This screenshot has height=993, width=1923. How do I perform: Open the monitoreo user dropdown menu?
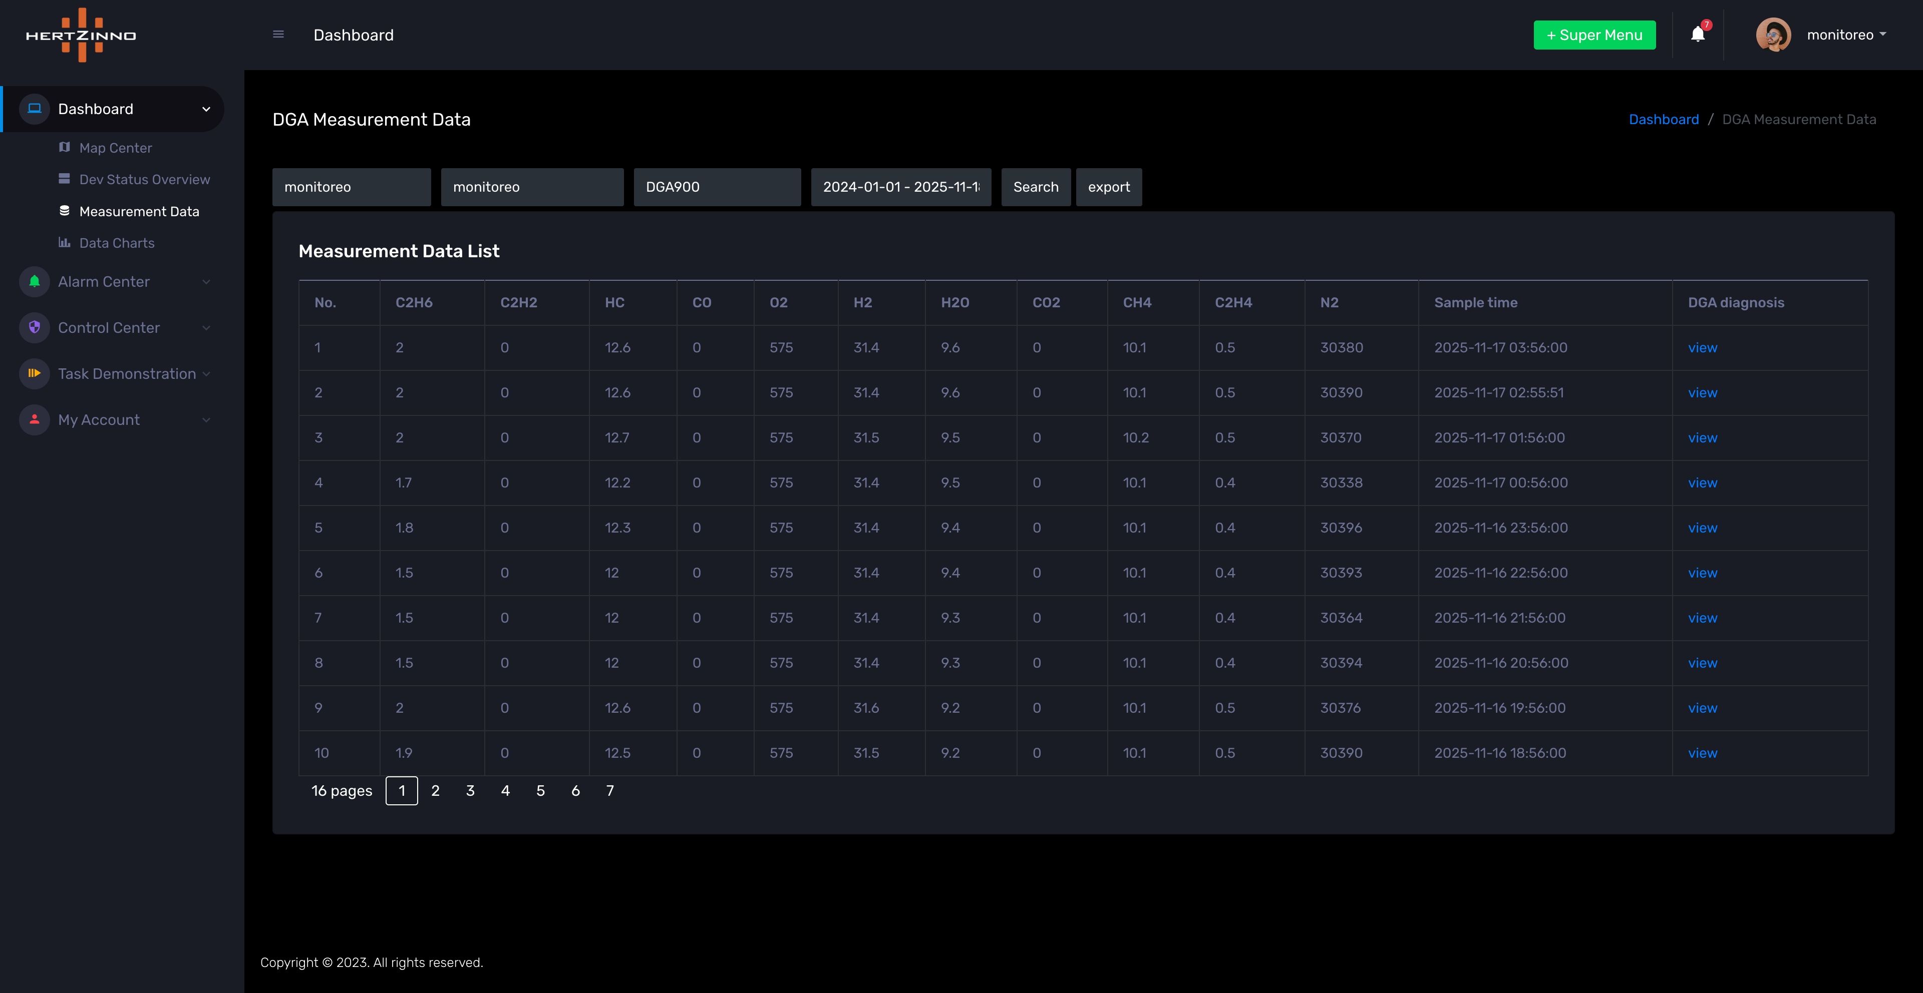(1846, 35)
